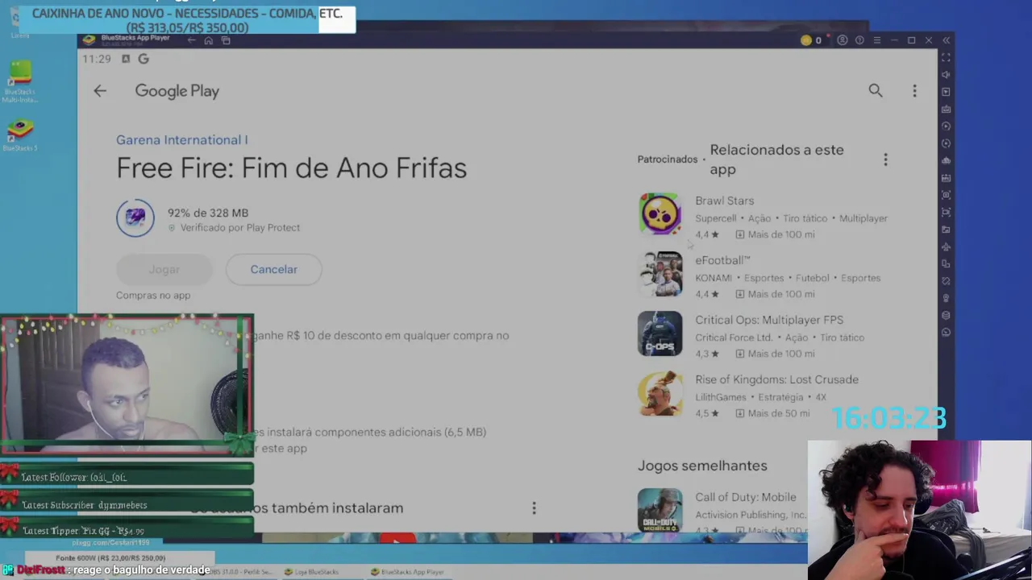Click the eFootball app icon

[x=660, y=274]
